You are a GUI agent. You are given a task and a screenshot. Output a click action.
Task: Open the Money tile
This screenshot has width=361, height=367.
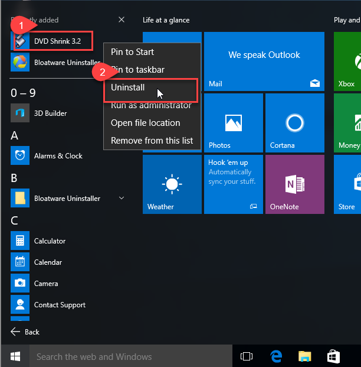coord(347,123)
